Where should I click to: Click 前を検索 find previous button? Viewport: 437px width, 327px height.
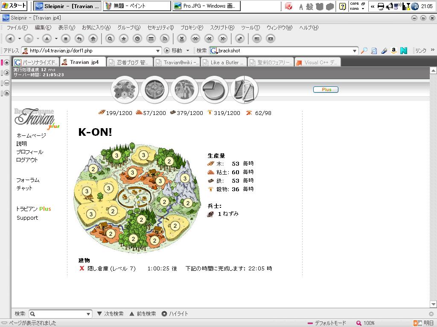click(143, 314)
